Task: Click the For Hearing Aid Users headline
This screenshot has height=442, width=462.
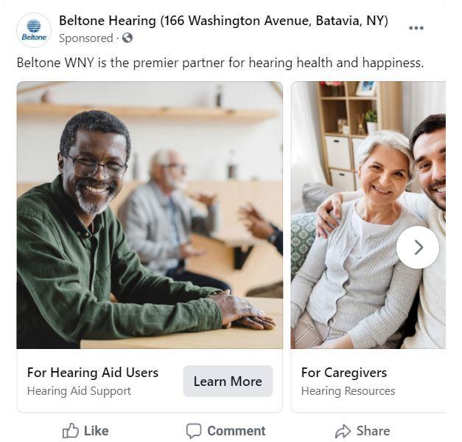Action: (93, 373)
